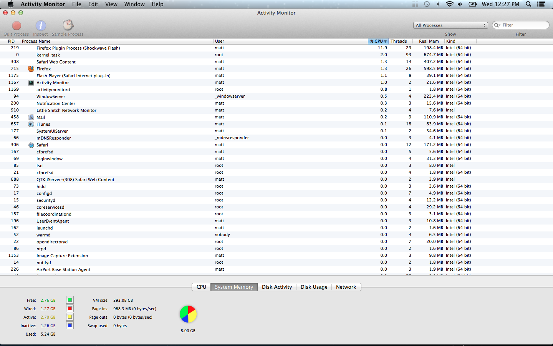The height and width of the screenshot is (346, 553).
Task: Select QTKitServer-(308) Safari Web Content row
Action: click(x=276, y=180)
